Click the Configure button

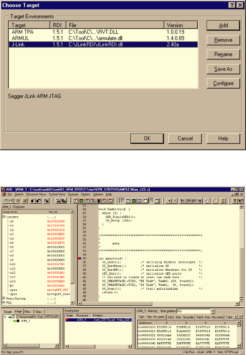pyautogui.click(x=223, y=83)
